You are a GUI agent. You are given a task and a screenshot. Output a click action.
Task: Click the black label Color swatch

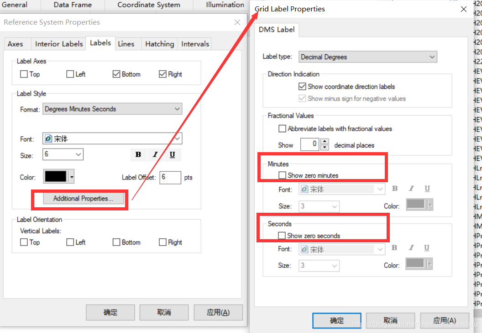coord(56,176)
